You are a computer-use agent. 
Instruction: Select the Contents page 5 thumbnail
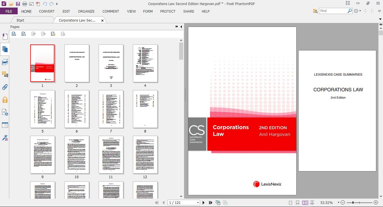tap(43, 109)
